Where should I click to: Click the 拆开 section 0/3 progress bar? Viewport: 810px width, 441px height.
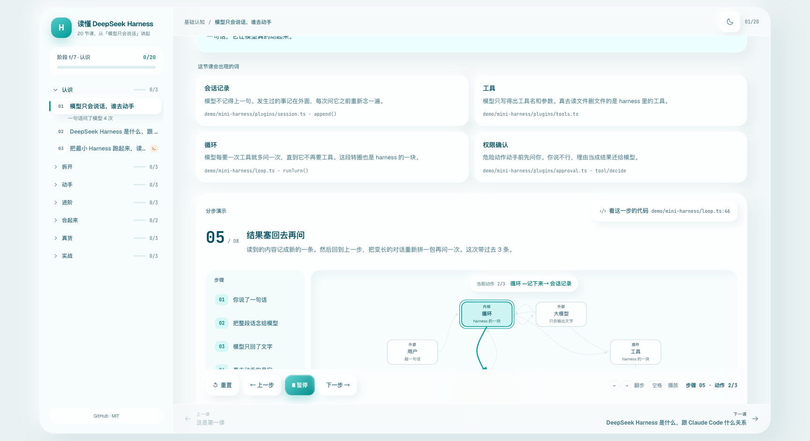coord(139,167)
